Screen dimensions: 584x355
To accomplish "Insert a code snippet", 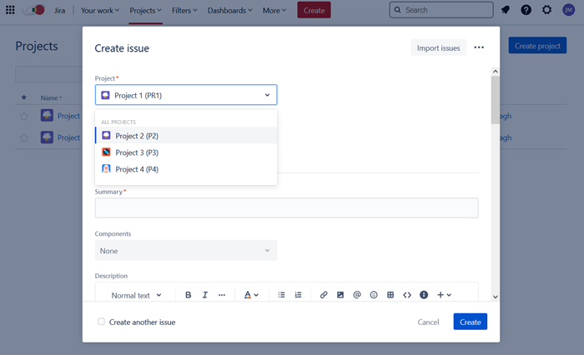I will 407,295.
